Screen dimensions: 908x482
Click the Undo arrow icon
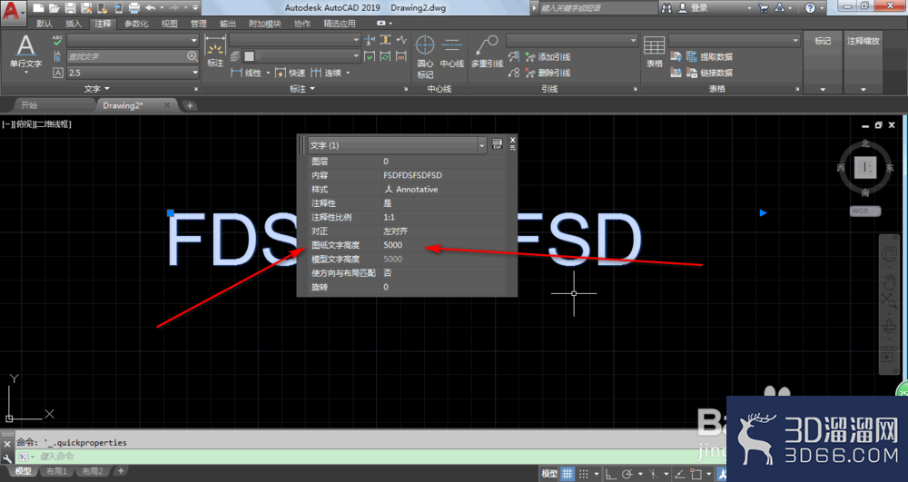point(151,8)
